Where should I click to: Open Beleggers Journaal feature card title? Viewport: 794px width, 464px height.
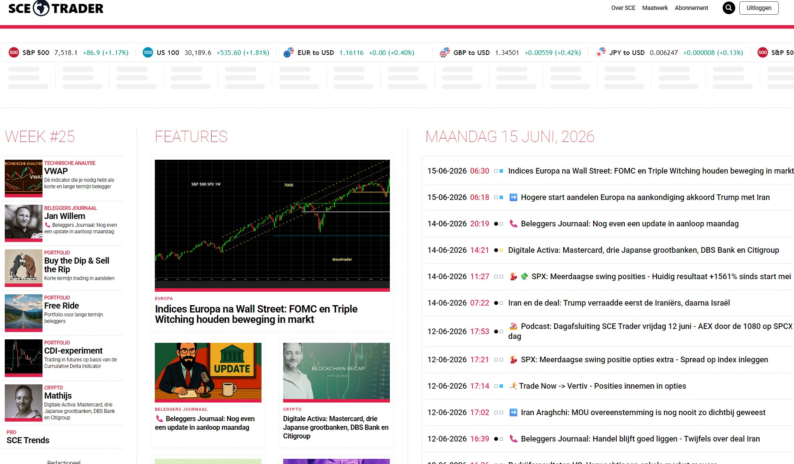coord(205,423)
